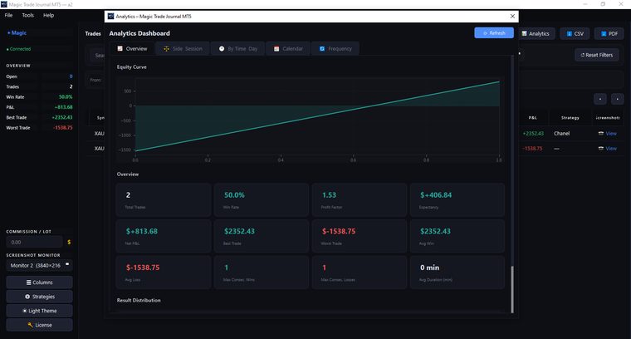631x339 pixels.
Task: Open the Columns settings
Action: 40,282
